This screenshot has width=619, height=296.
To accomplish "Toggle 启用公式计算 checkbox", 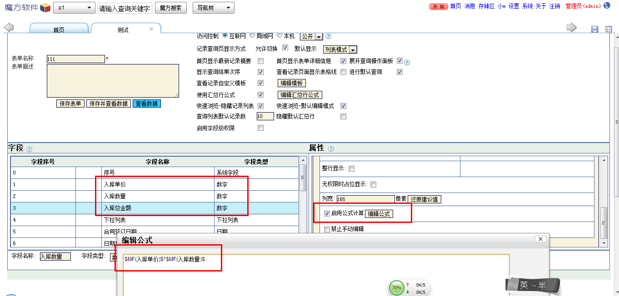I will tap(327, 213).
